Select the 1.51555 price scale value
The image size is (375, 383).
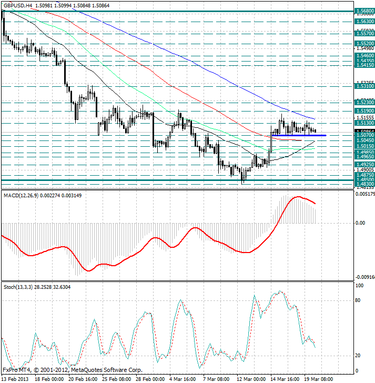coord(365,118)
